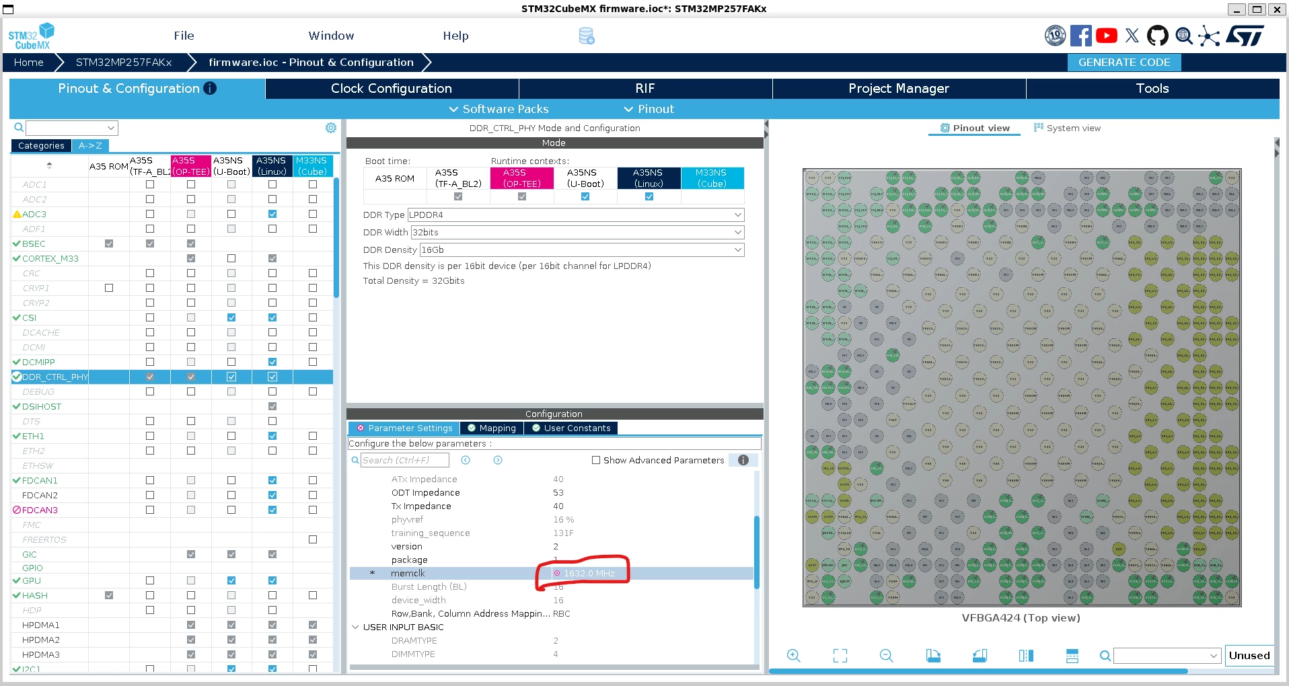Toggle CRYP1 checkbox for A35 ROM
The height and width of the screenshot is (686, 1289).
pos(109,288)
